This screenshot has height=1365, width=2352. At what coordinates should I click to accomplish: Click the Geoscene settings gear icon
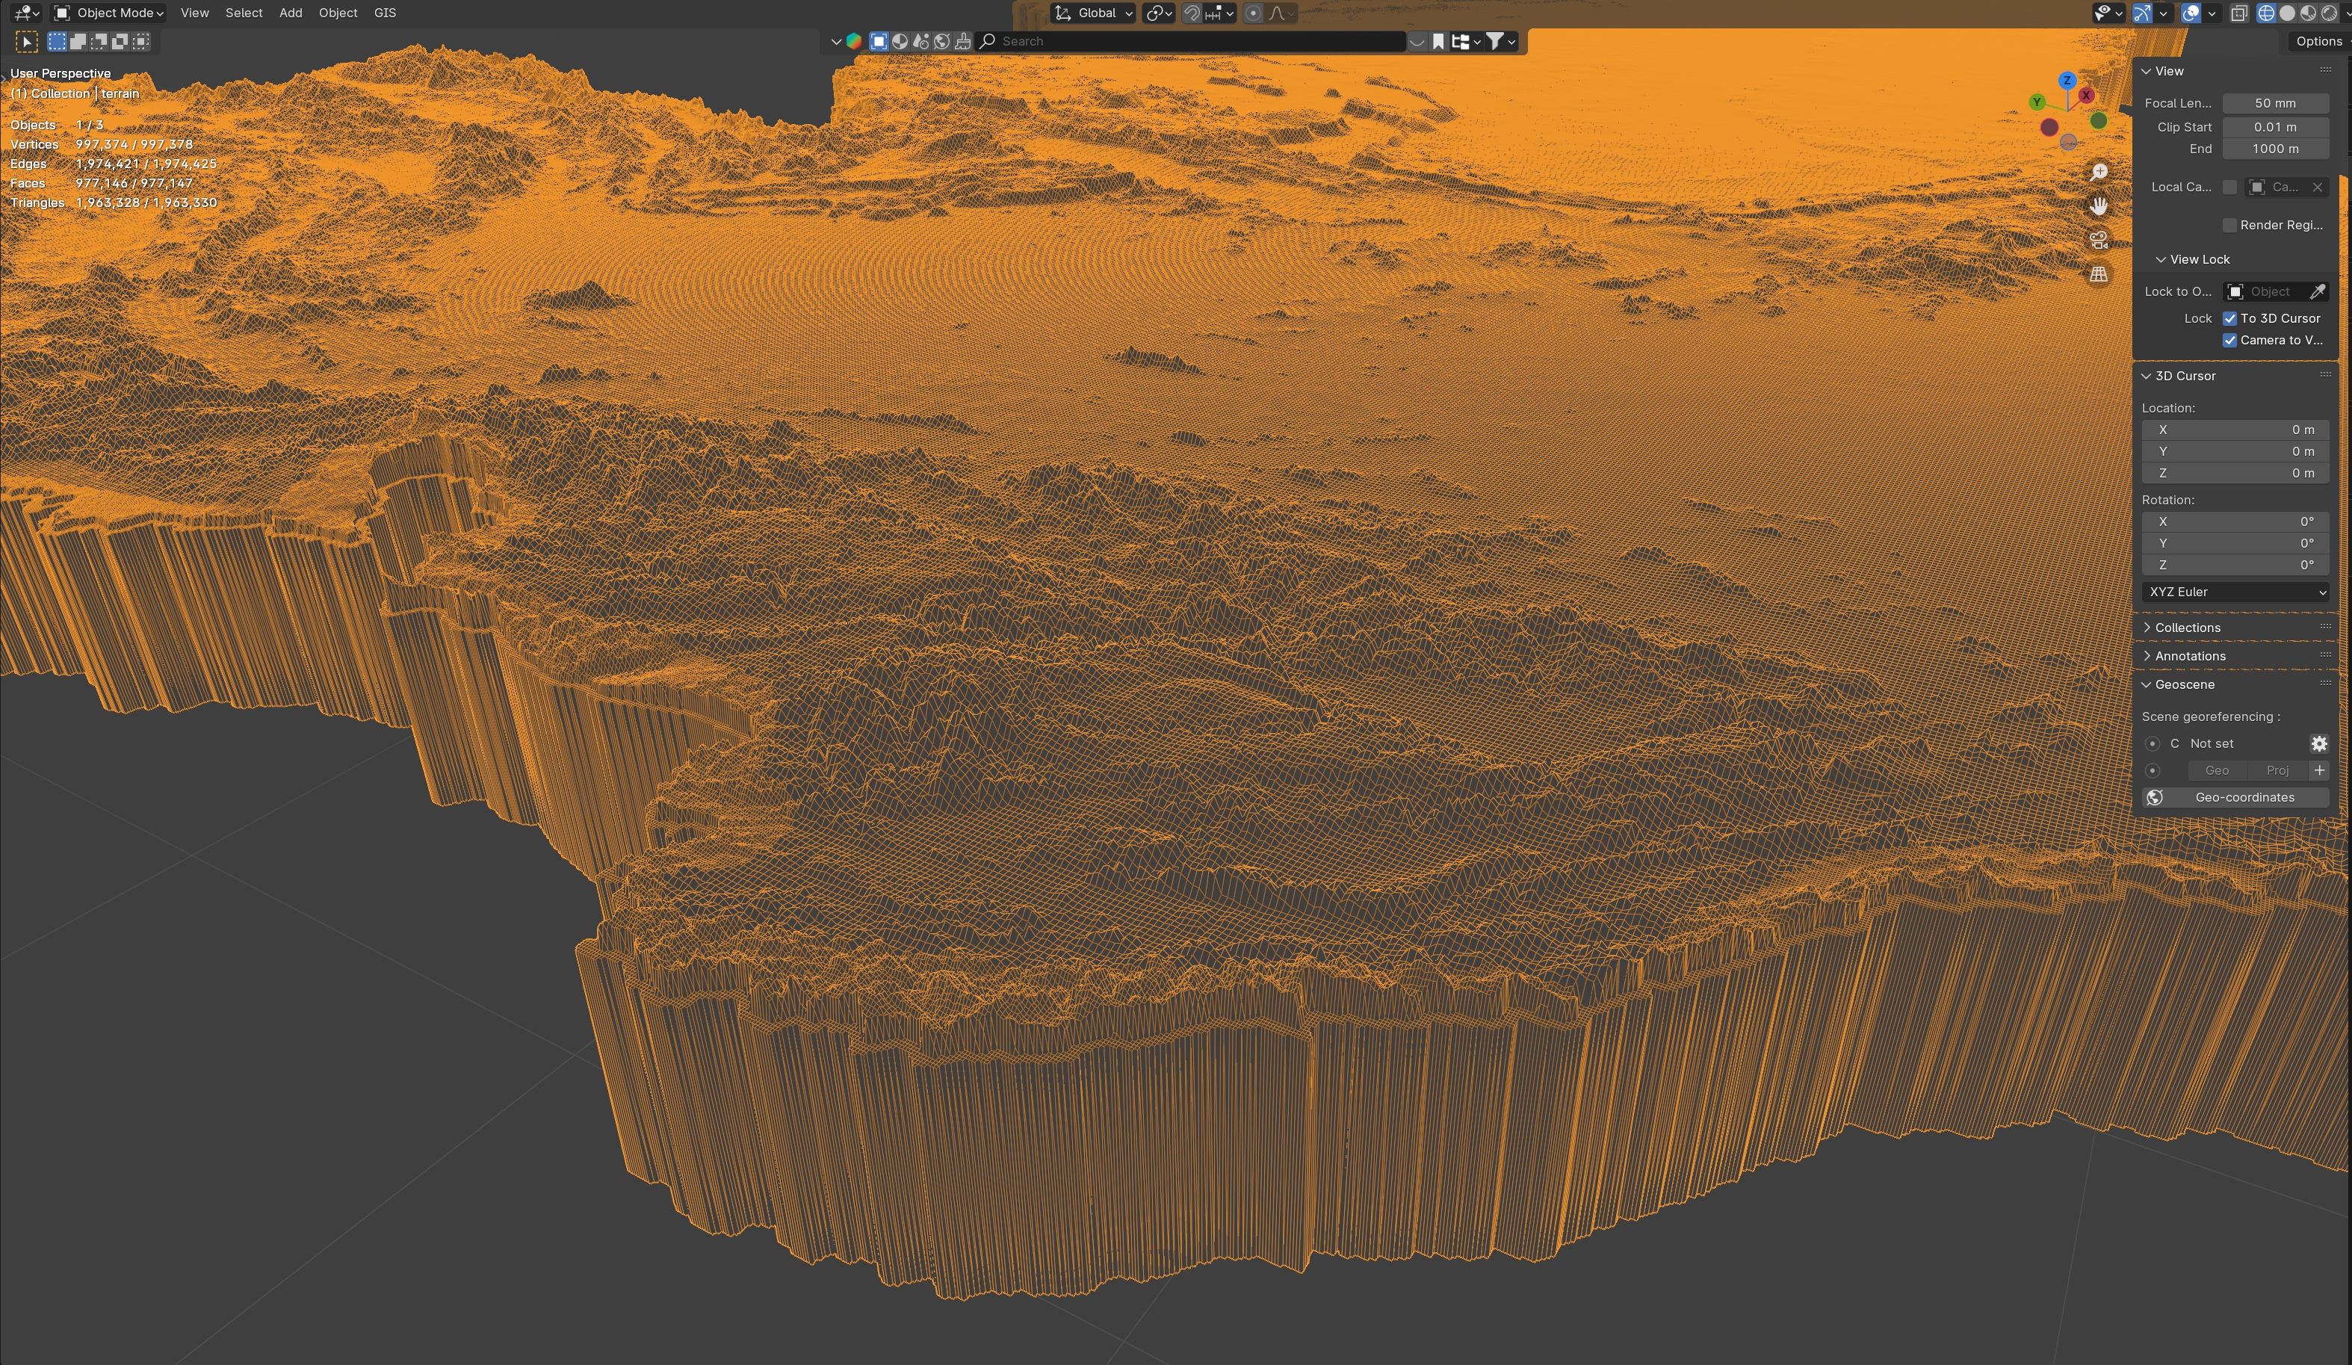coord(2318,743)
